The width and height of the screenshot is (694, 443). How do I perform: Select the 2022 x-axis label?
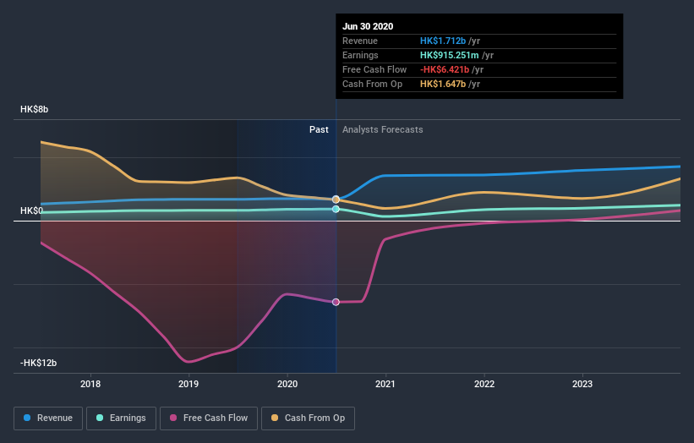484,384
